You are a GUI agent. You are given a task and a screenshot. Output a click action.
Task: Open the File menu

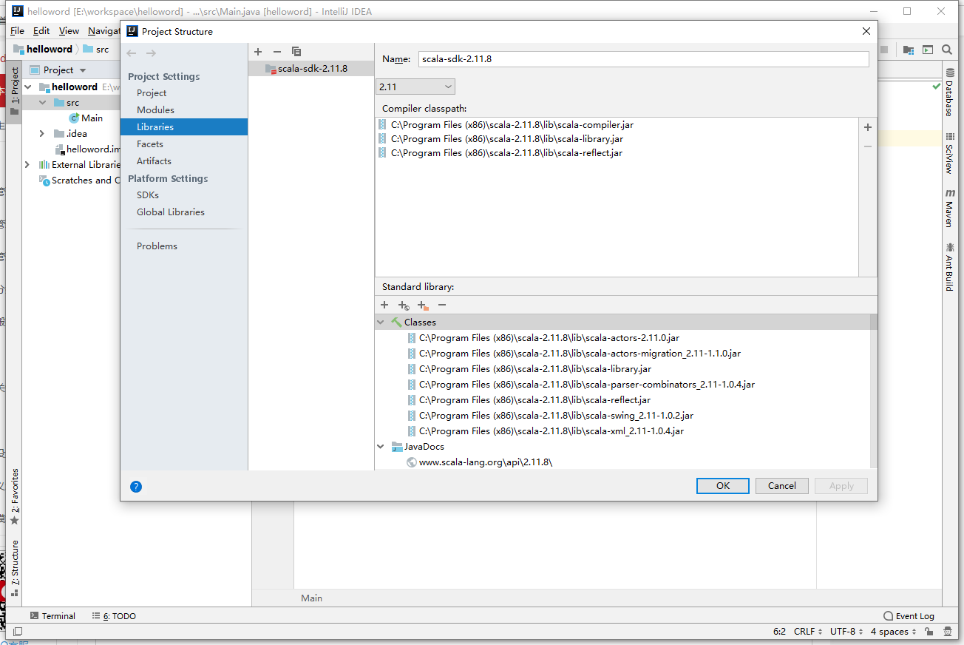(x=17, y=31)
